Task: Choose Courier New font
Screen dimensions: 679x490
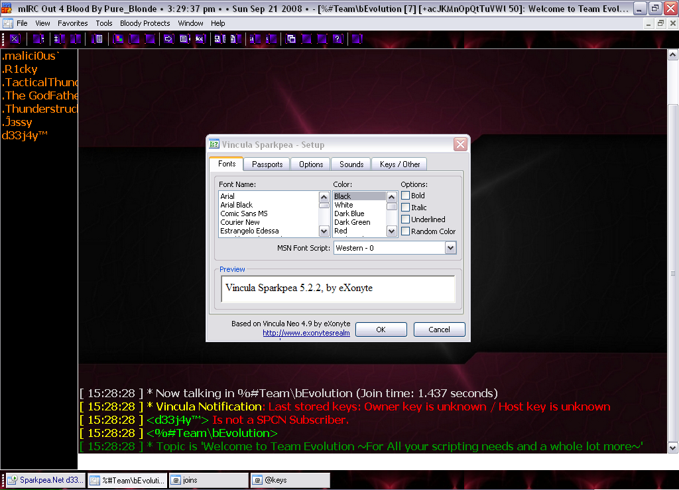Action: [x=269, y=222]
